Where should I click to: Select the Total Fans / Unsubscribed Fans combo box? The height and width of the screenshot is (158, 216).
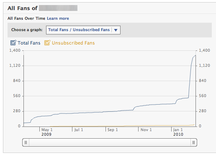pos(83,30)
